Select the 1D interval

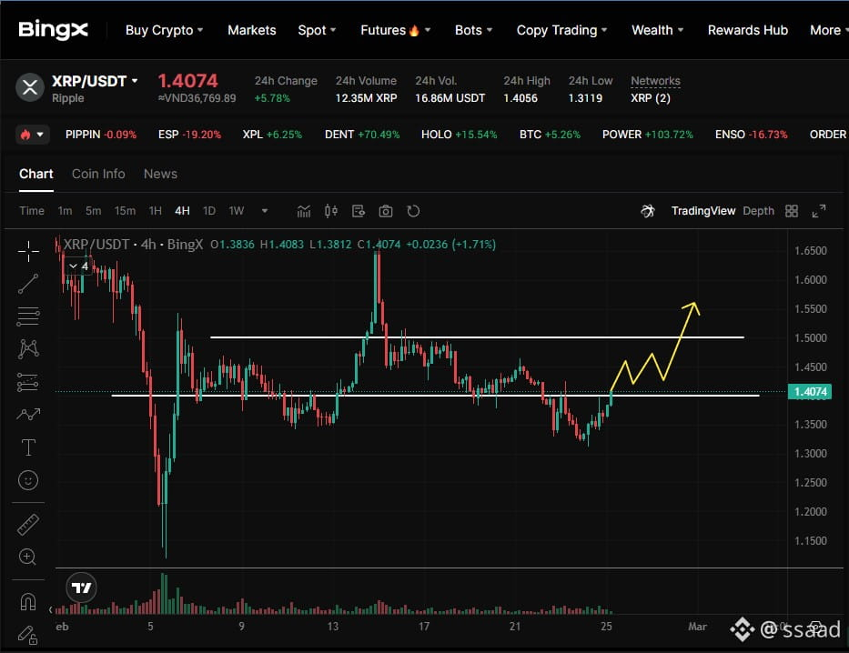209,211
